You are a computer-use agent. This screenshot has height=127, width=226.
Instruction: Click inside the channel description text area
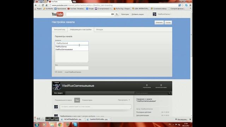(x=72, y=56)
